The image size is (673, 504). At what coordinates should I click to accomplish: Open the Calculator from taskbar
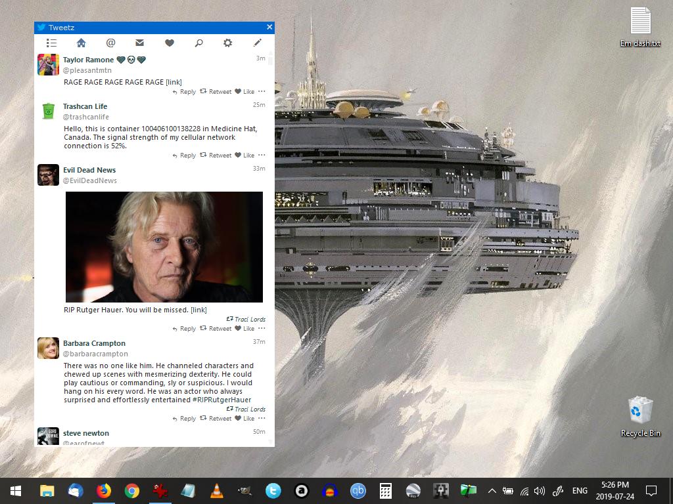tap(386, 491)
